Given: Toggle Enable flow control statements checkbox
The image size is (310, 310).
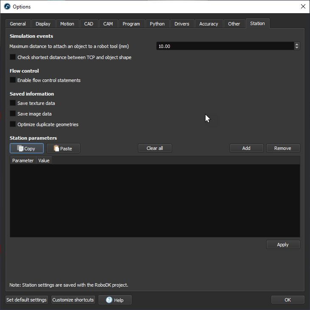Looking at the screenshot, I should 13,80.
